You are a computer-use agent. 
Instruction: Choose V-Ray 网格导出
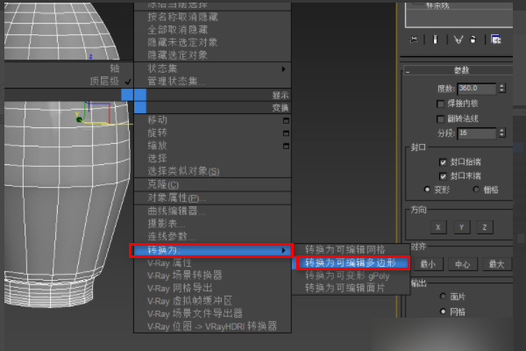tap(180, 288)
